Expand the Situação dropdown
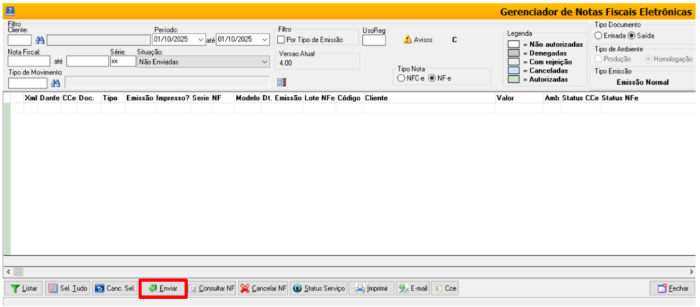The image size is (700, 307). pos(265,62)
